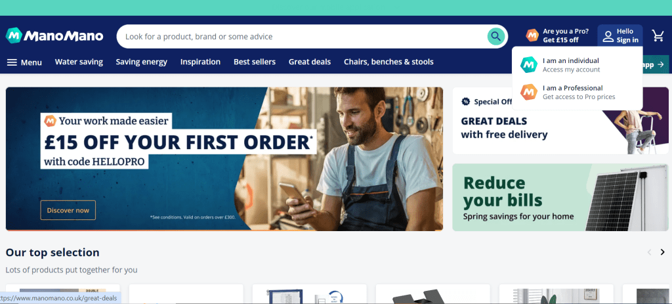The height and width of the screenshot is (304, 672).
Task: Open the Reduce your bills banner
Action: (x=560, y=197)
